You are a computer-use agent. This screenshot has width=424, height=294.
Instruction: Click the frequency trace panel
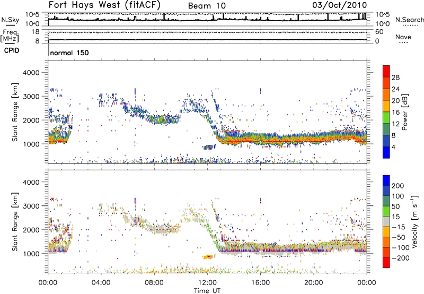(x=207, y=36)
